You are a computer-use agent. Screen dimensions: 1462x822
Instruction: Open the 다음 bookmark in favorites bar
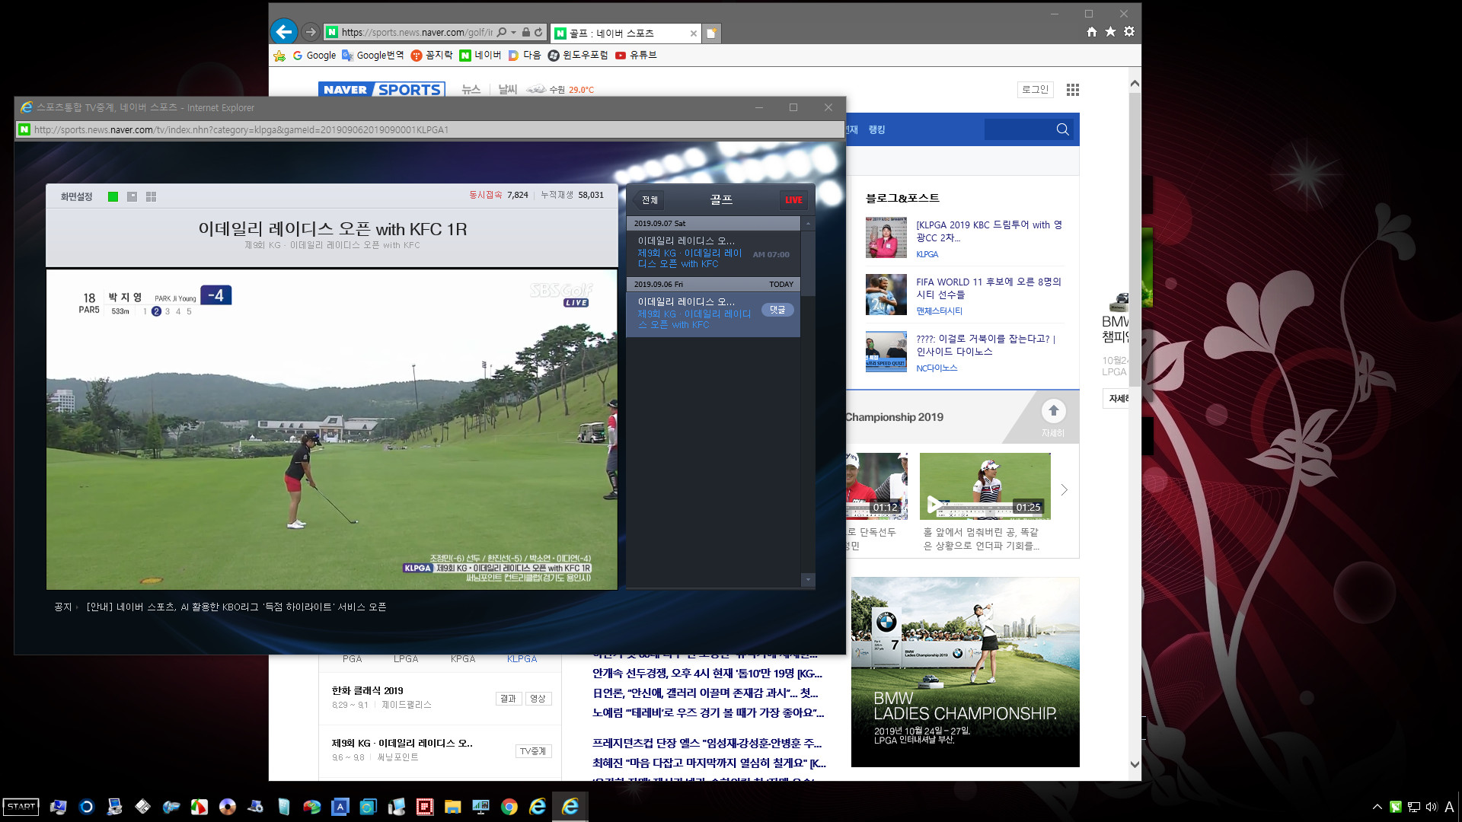click(x=525, y=56)
